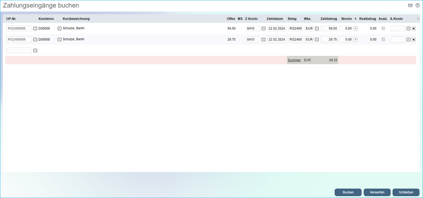Image resolution: width=423 pixels, height=198 pixels.
Task: Focus the empty OP-Nr. field in new row
Action: pyautogui.click(x=19, y=51)
